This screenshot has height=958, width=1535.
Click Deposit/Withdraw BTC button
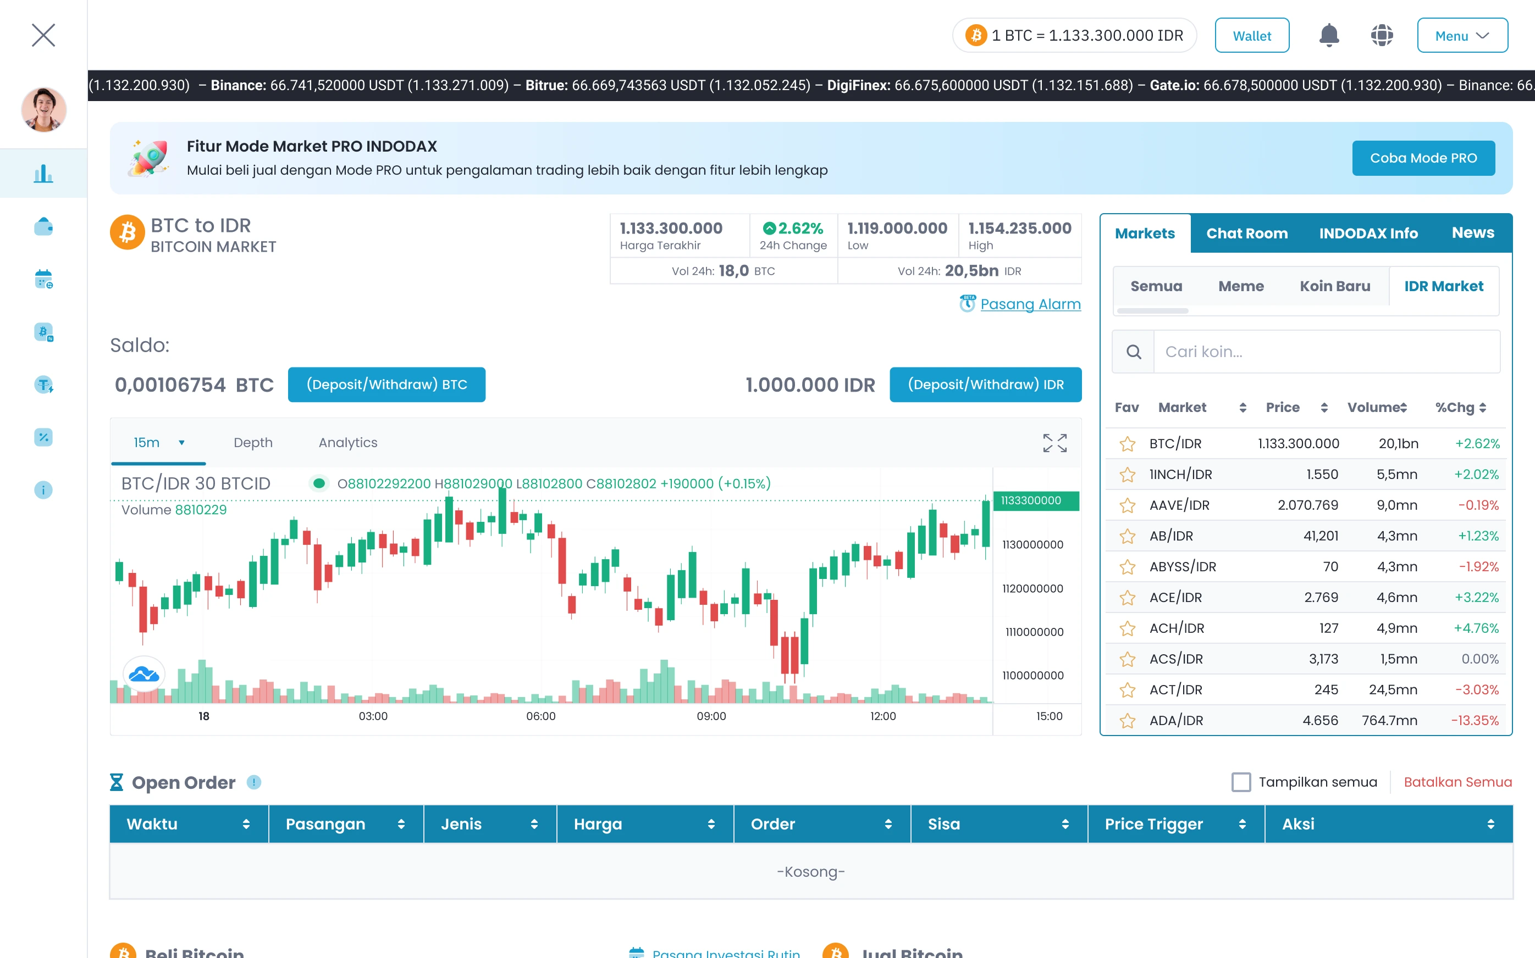coord(386,385)
